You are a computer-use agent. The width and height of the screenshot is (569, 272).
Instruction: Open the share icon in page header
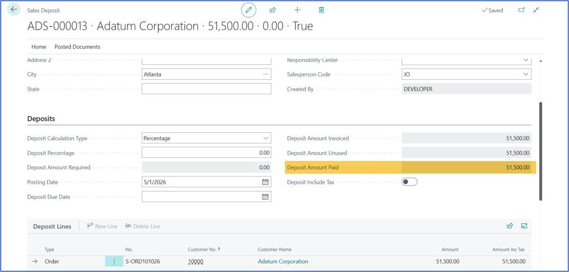[273, 10]
